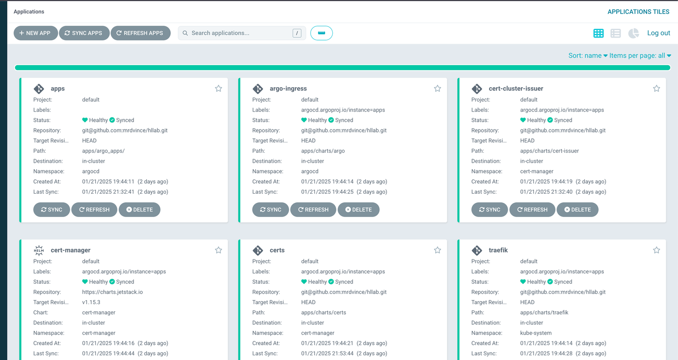This screenshot has height=360, width=678.
Task: Click the slash shortcut hint in search
Action: 297,33
